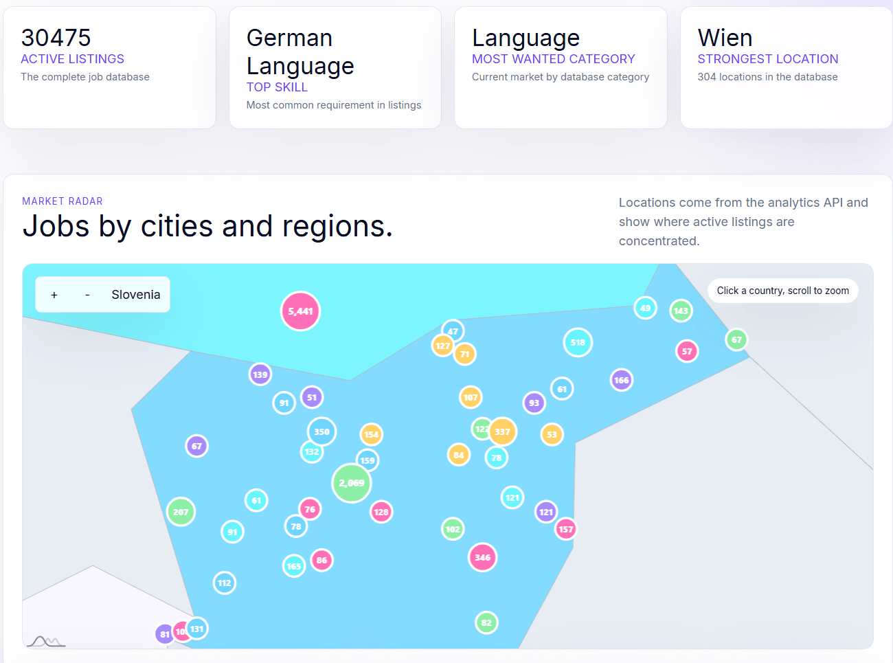Select the 165 map marker
This screenshot has height=663, width=893.
[x=294, y=566]
